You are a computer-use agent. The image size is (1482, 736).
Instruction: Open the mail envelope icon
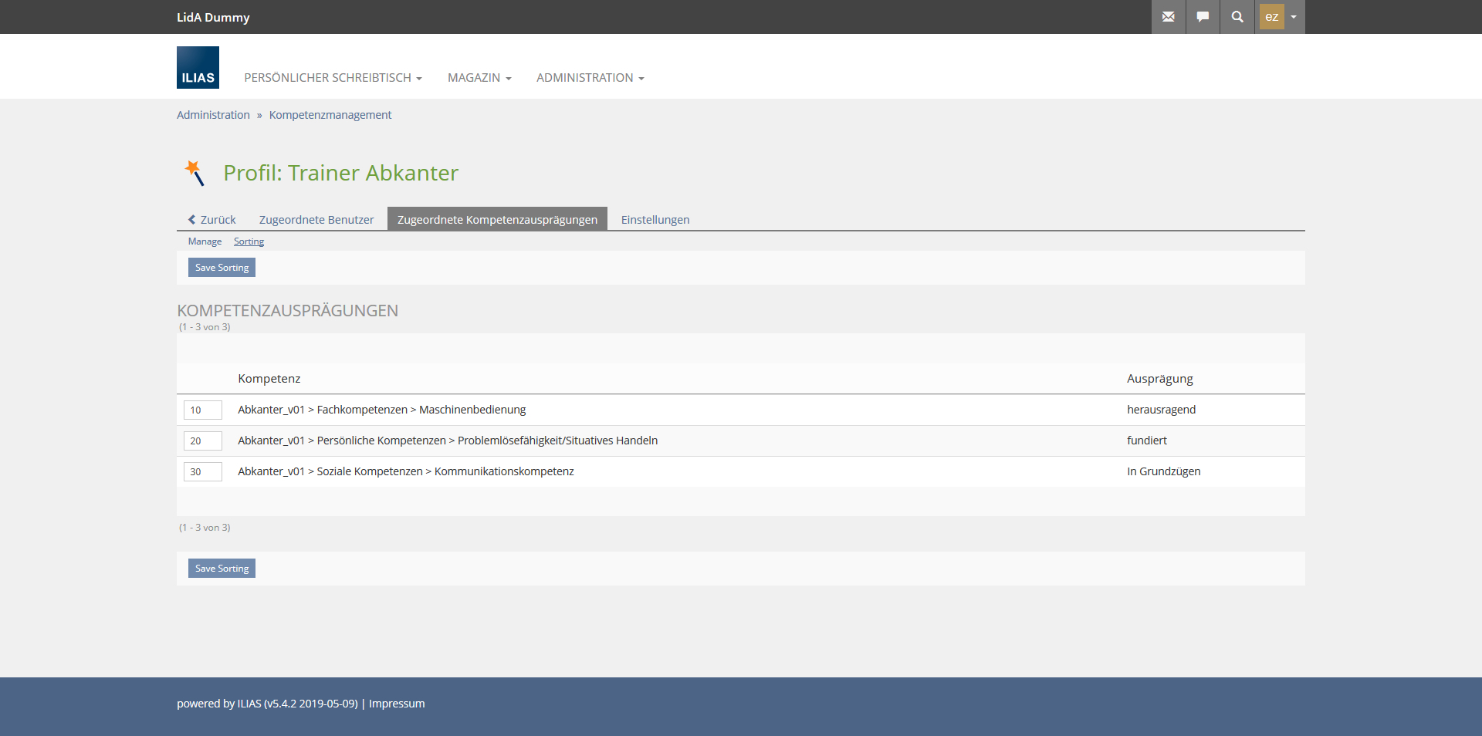click(x=1168, y=17)
